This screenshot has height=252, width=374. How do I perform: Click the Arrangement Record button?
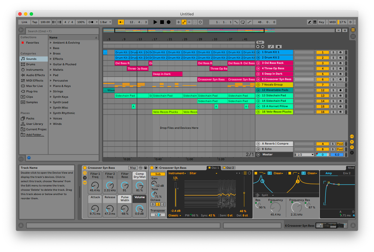(x=168, y=22)
